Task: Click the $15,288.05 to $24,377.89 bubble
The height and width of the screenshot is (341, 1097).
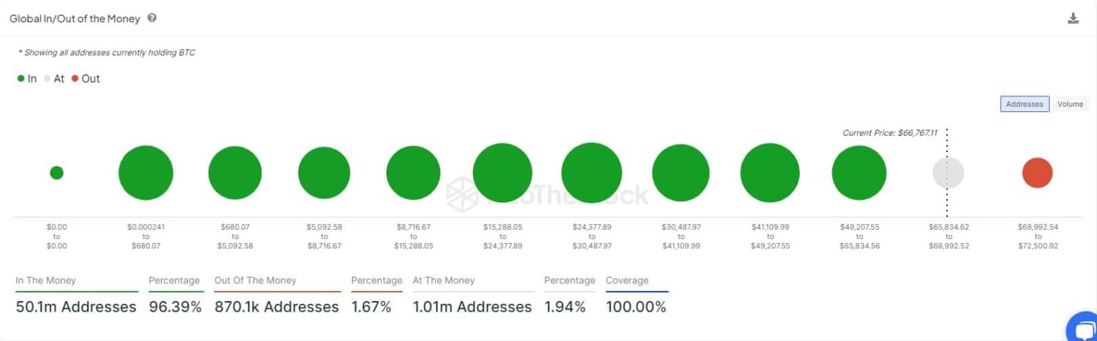Action: [502, 173]
